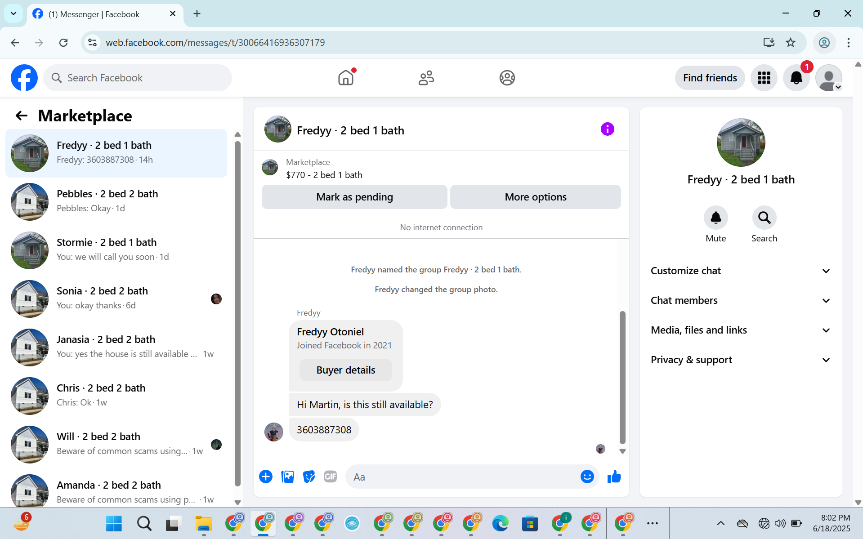The width and height of the screenshot is (863, 539).
Task: View site information icon in address bar
Action: tap(92, 42)
